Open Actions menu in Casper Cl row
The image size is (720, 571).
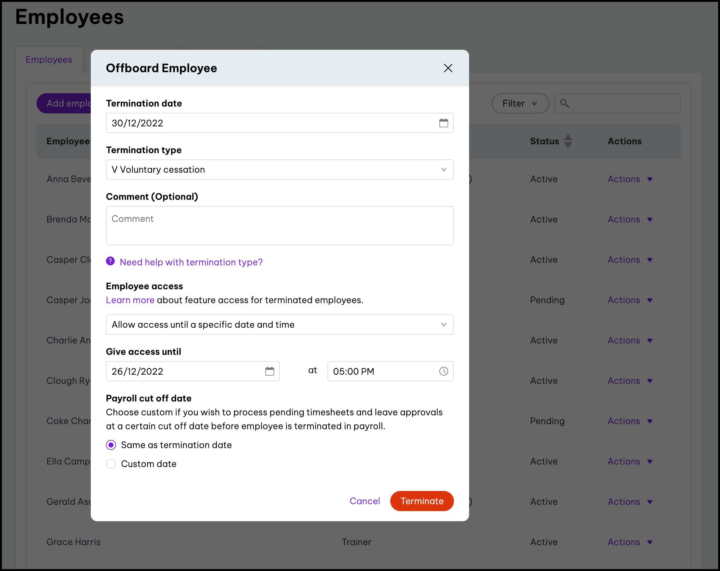click(630, 259)
